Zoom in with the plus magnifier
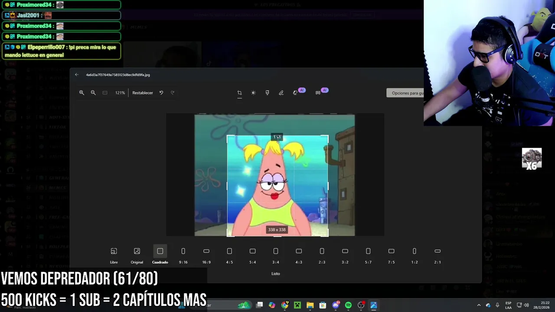The width and height of the screenshot is (555, 312). tap(82, 93)
